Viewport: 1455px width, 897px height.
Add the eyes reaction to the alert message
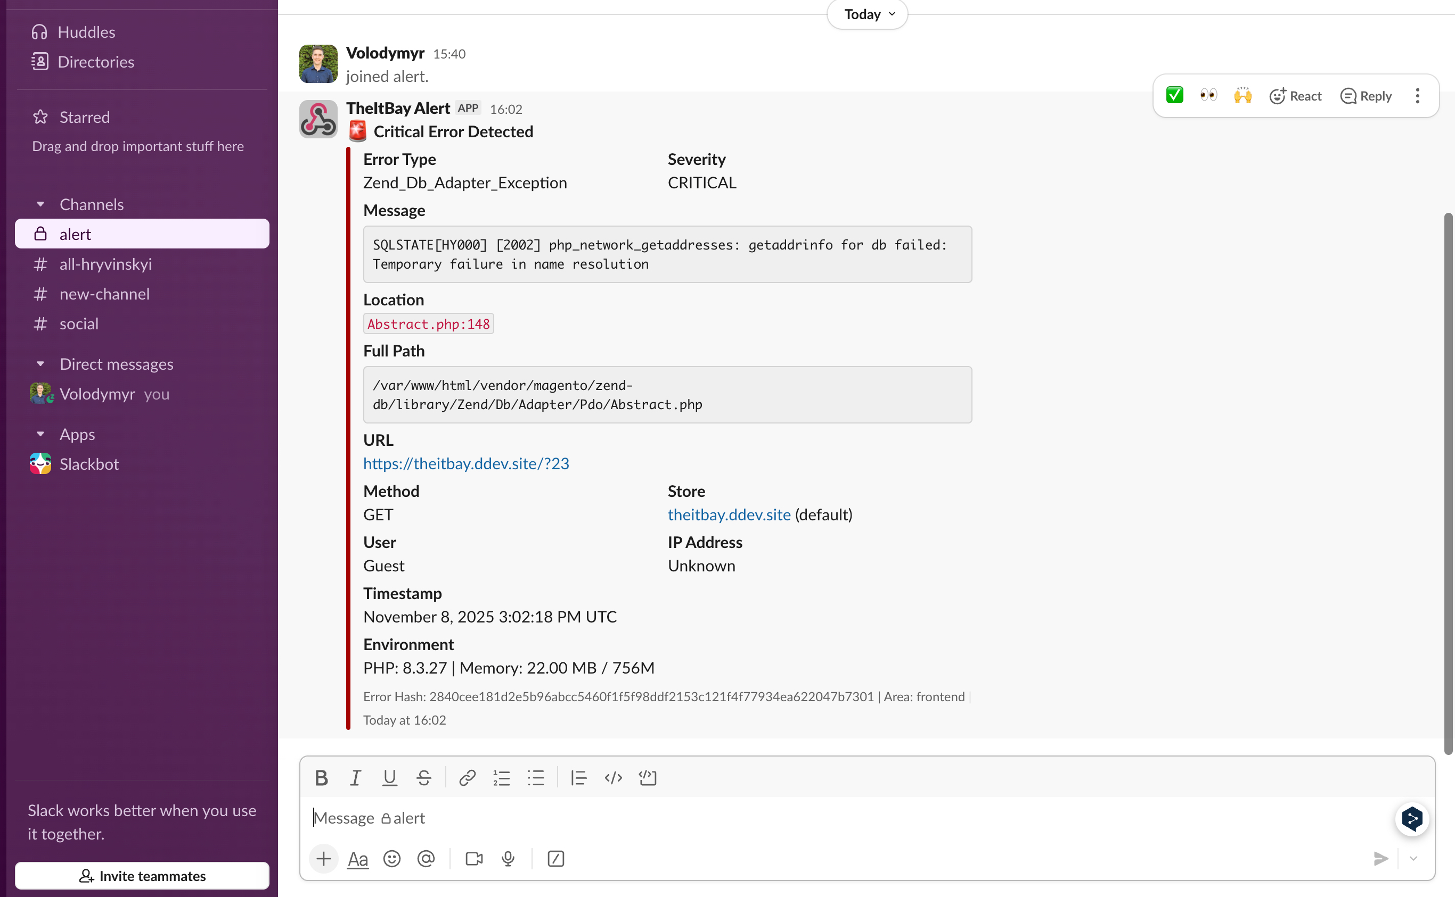click(1207, 95)
